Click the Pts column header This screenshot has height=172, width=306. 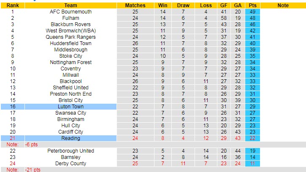[252, 5]
